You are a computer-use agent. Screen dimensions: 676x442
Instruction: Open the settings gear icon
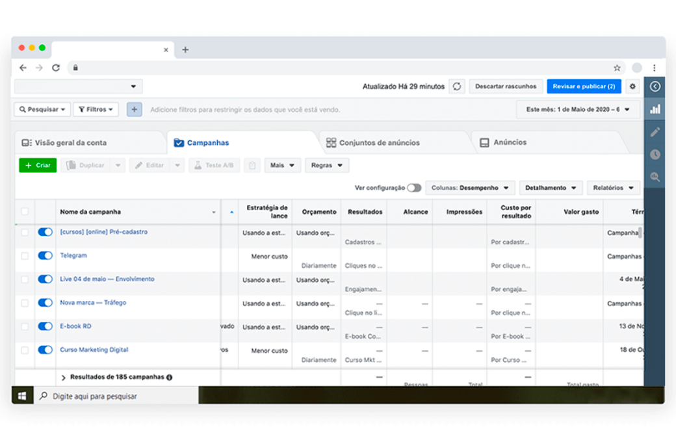pyautogui.click(x=632, y=86)
